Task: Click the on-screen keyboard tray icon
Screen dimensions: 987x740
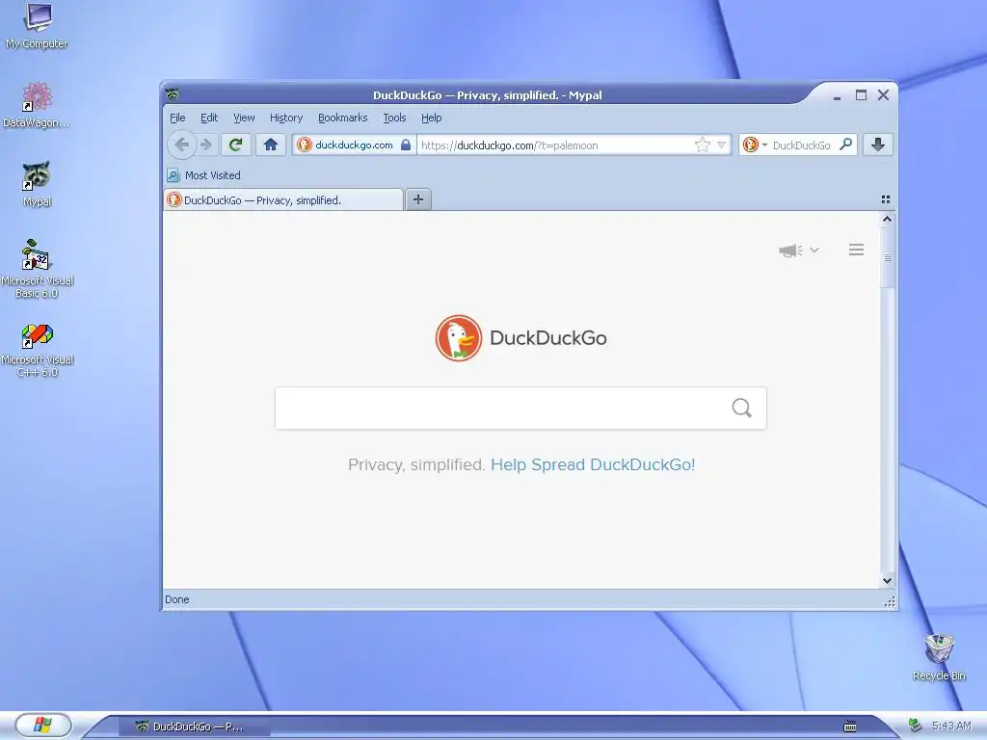Action: [x=850, y=727]
